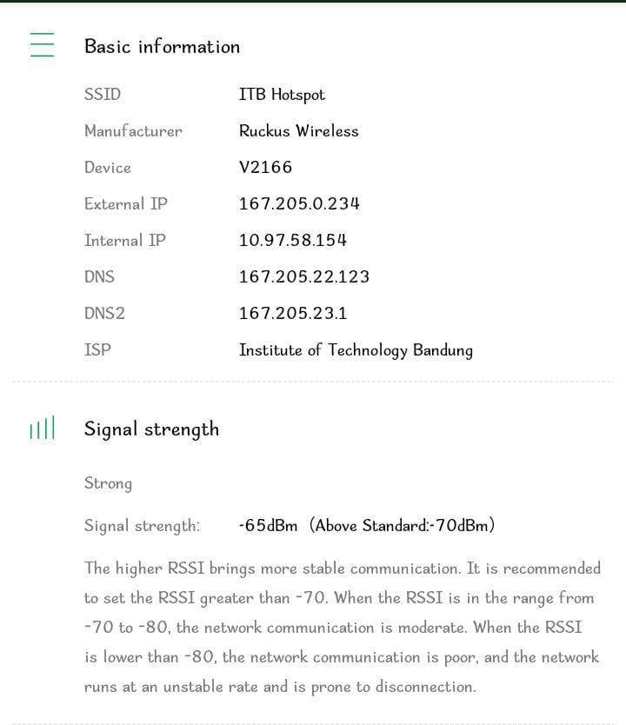Tap the SSID field label
Screen dimensions: 626x725
coord(103,95)
